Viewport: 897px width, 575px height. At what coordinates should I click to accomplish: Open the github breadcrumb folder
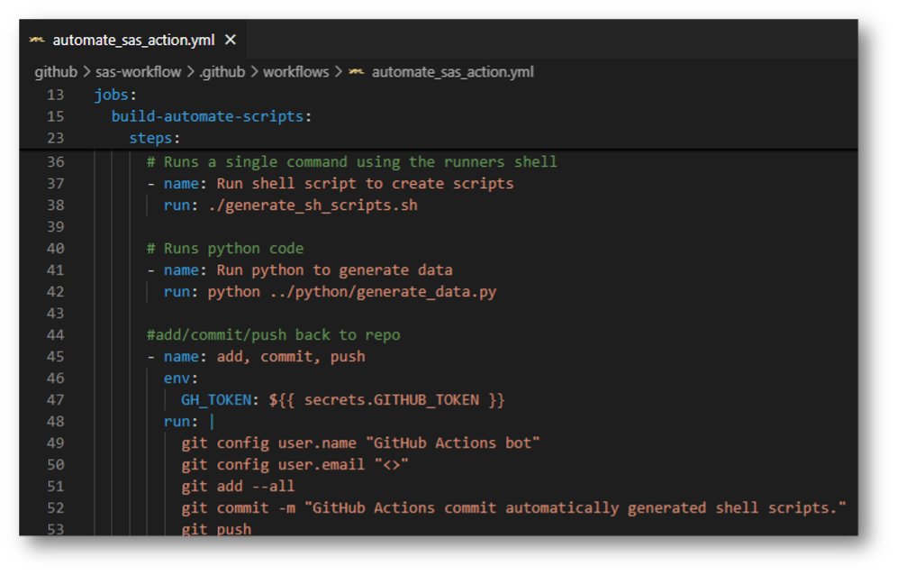pos(56,71)
